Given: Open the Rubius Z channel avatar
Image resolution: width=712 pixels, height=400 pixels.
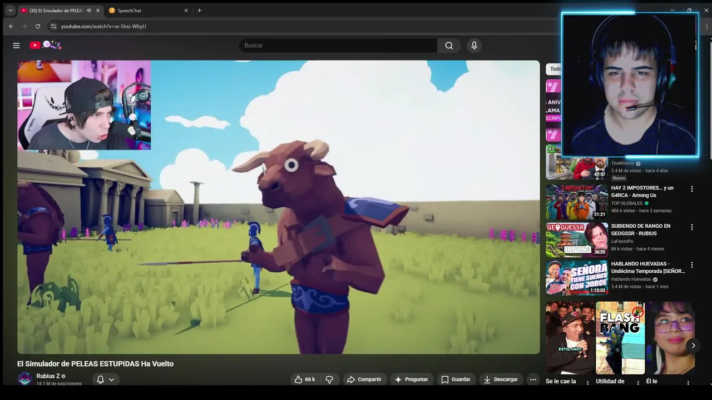Looking at the screenshot, I should (x=24, y=379).
